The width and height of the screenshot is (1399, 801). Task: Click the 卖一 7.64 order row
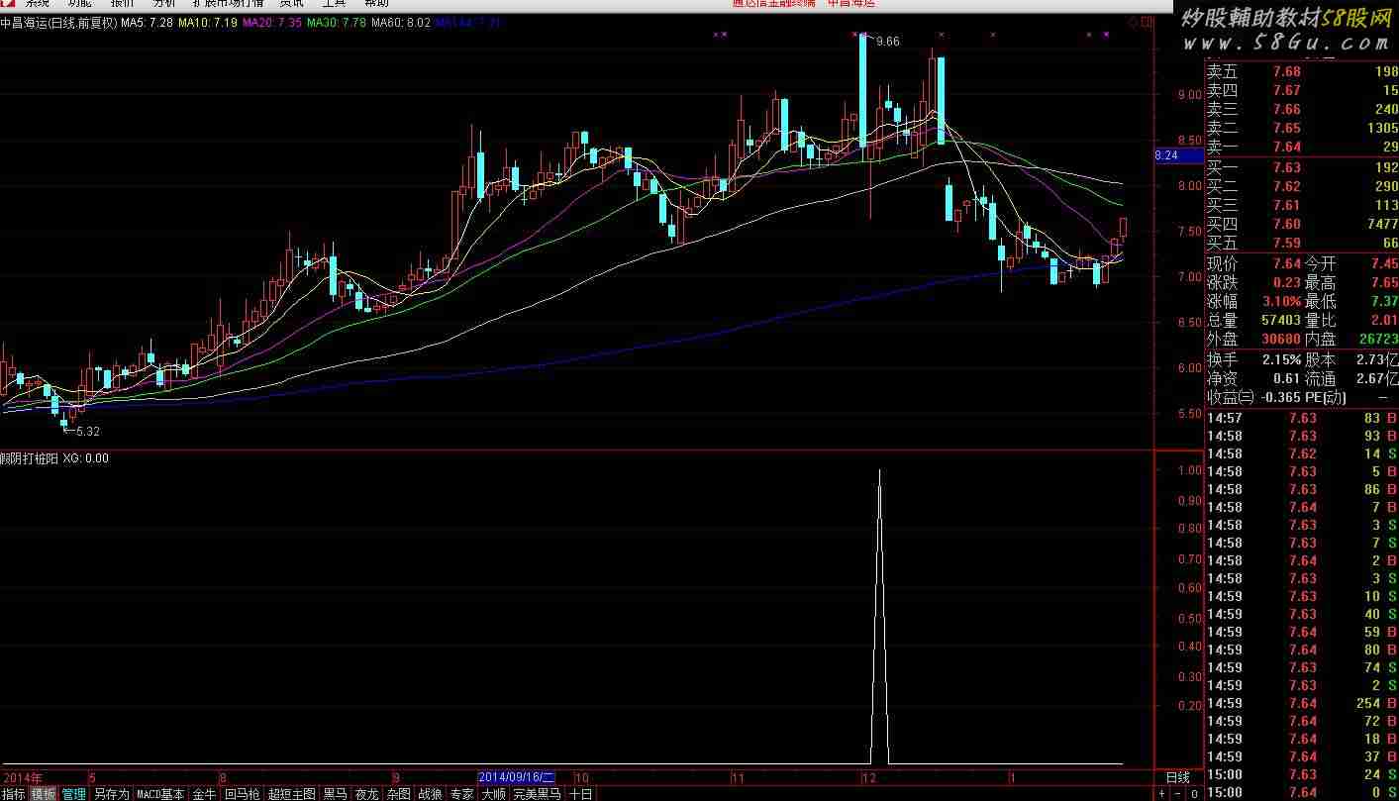tap(1302, 147)
